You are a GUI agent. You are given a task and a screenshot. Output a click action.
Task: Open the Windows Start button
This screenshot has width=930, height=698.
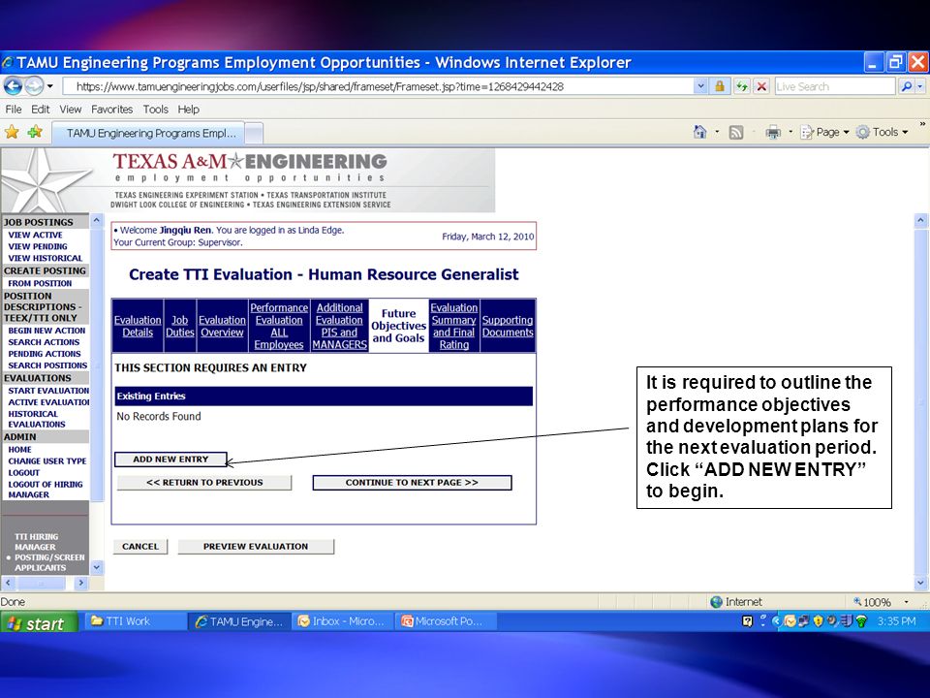[39, 622]
